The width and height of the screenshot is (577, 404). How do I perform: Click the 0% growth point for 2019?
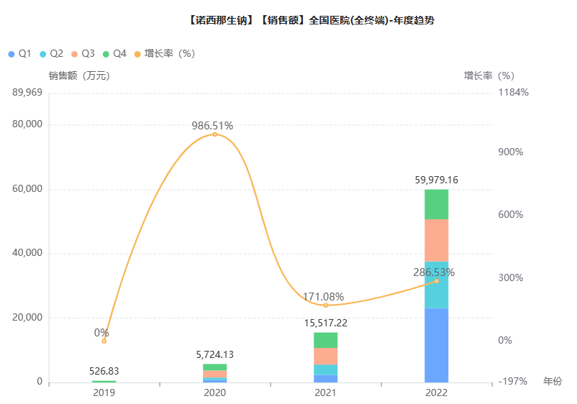[104, 341]
